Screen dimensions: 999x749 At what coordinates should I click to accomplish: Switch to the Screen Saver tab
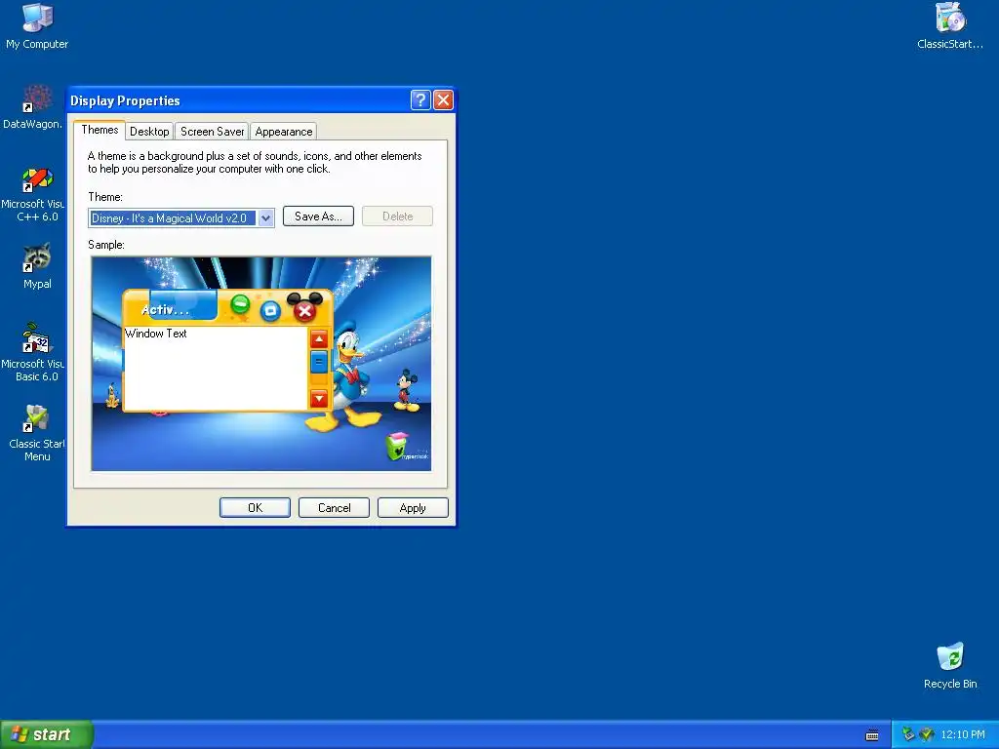pos(212,132)
